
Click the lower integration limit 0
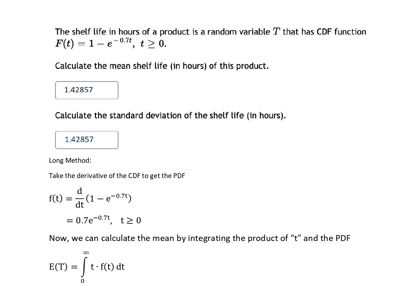pos(82,281)
